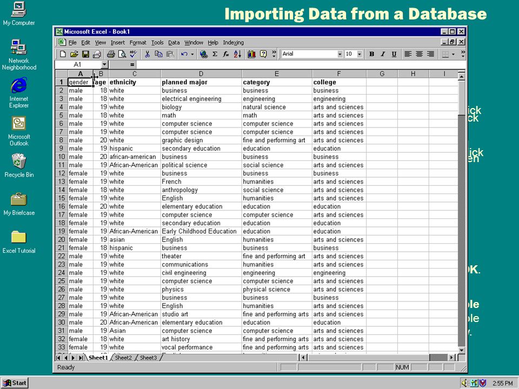Click the Paste clipboard icon
The image size is (519, 389).
(x=170, y=54)
